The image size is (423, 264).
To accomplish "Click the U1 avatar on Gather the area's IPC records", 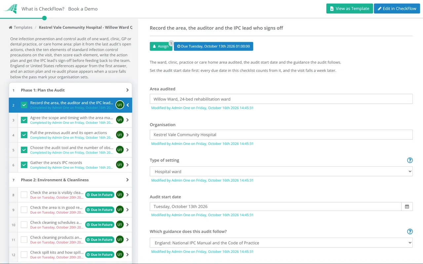I will point(120,165).
